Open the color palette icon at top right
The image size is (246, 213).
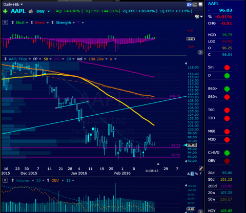click(x=197, y=16)
